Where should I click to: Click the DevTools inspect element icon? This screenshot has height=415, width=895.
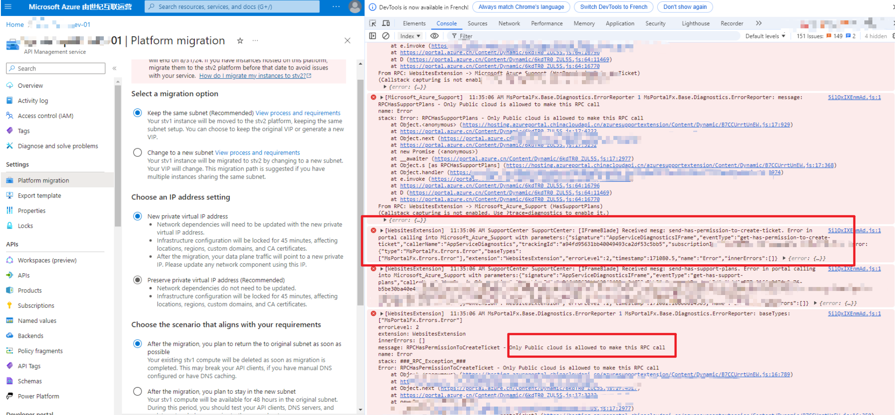[373, 23]
